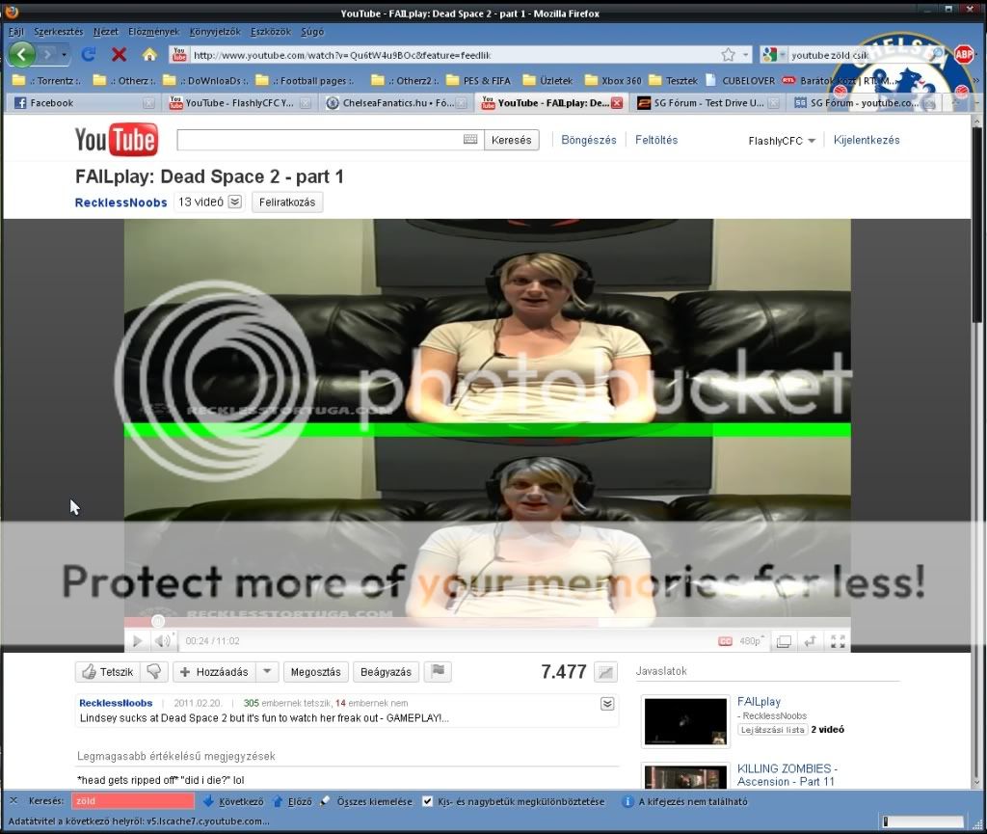Viewport: 987px width, 834px height.
Task: Go to Firefox home page icon
Action: pyautogui.click(x=149, y=55)
